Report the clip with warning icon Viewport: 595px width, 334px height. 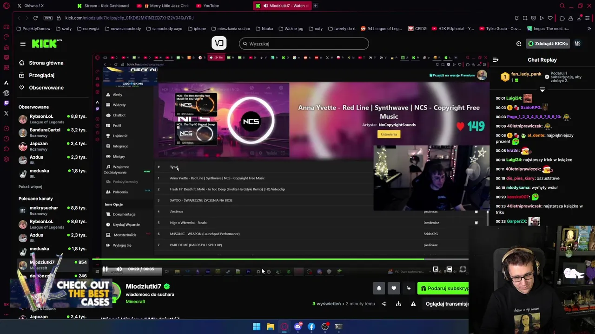click(413, 304)
